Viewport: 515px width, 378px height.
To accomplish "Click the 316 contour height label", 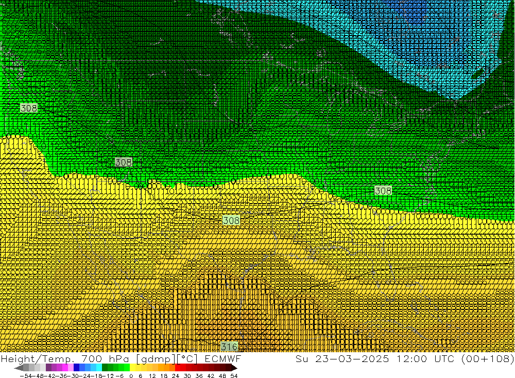I will point(229,347).
